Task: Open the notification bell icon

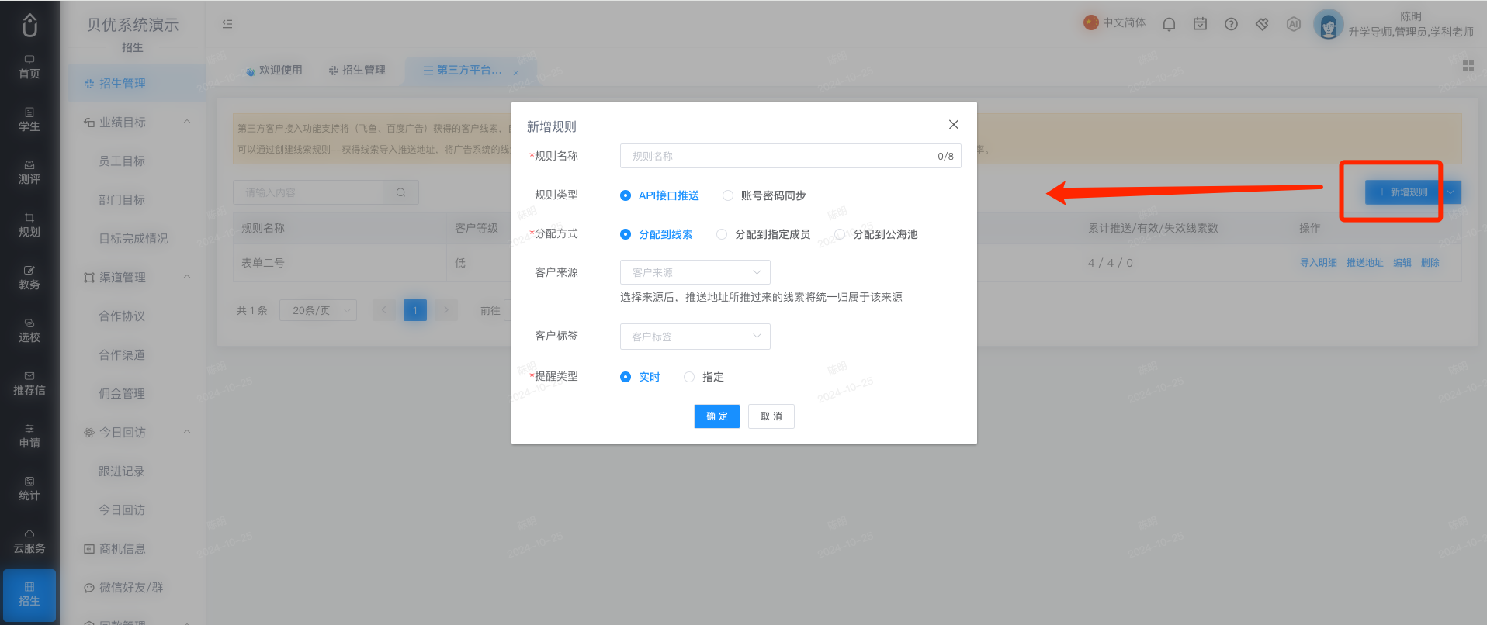Action: point(1169,24)
